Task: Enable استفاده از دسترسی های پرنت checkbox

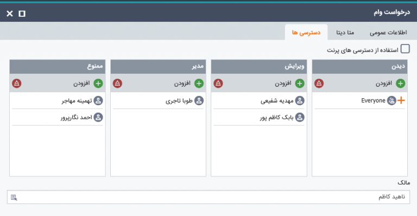Action: click(405, 49)
